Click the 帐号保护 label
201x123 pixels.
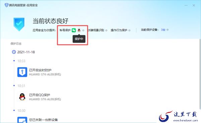coord(65,30)
